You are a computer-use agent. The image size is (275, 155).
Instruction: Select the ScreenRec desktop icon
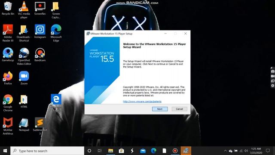40,9
